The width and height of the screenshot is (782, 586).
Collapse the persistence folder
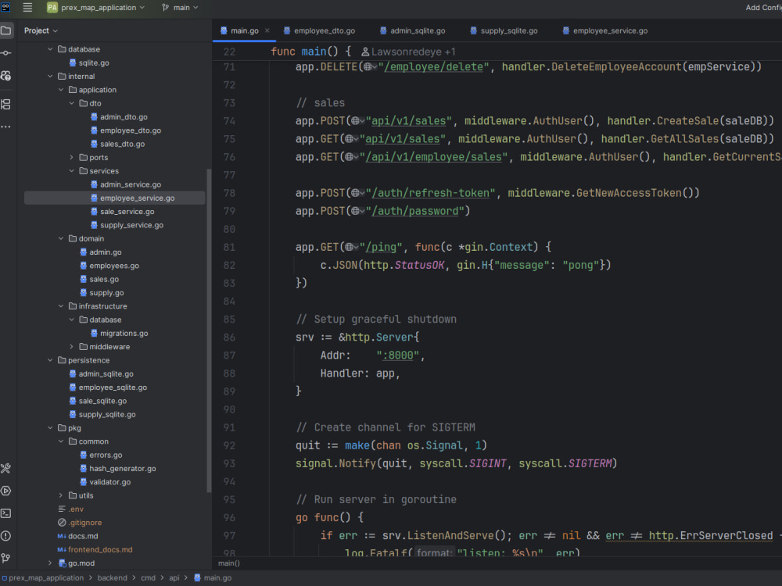click(50, 360)
